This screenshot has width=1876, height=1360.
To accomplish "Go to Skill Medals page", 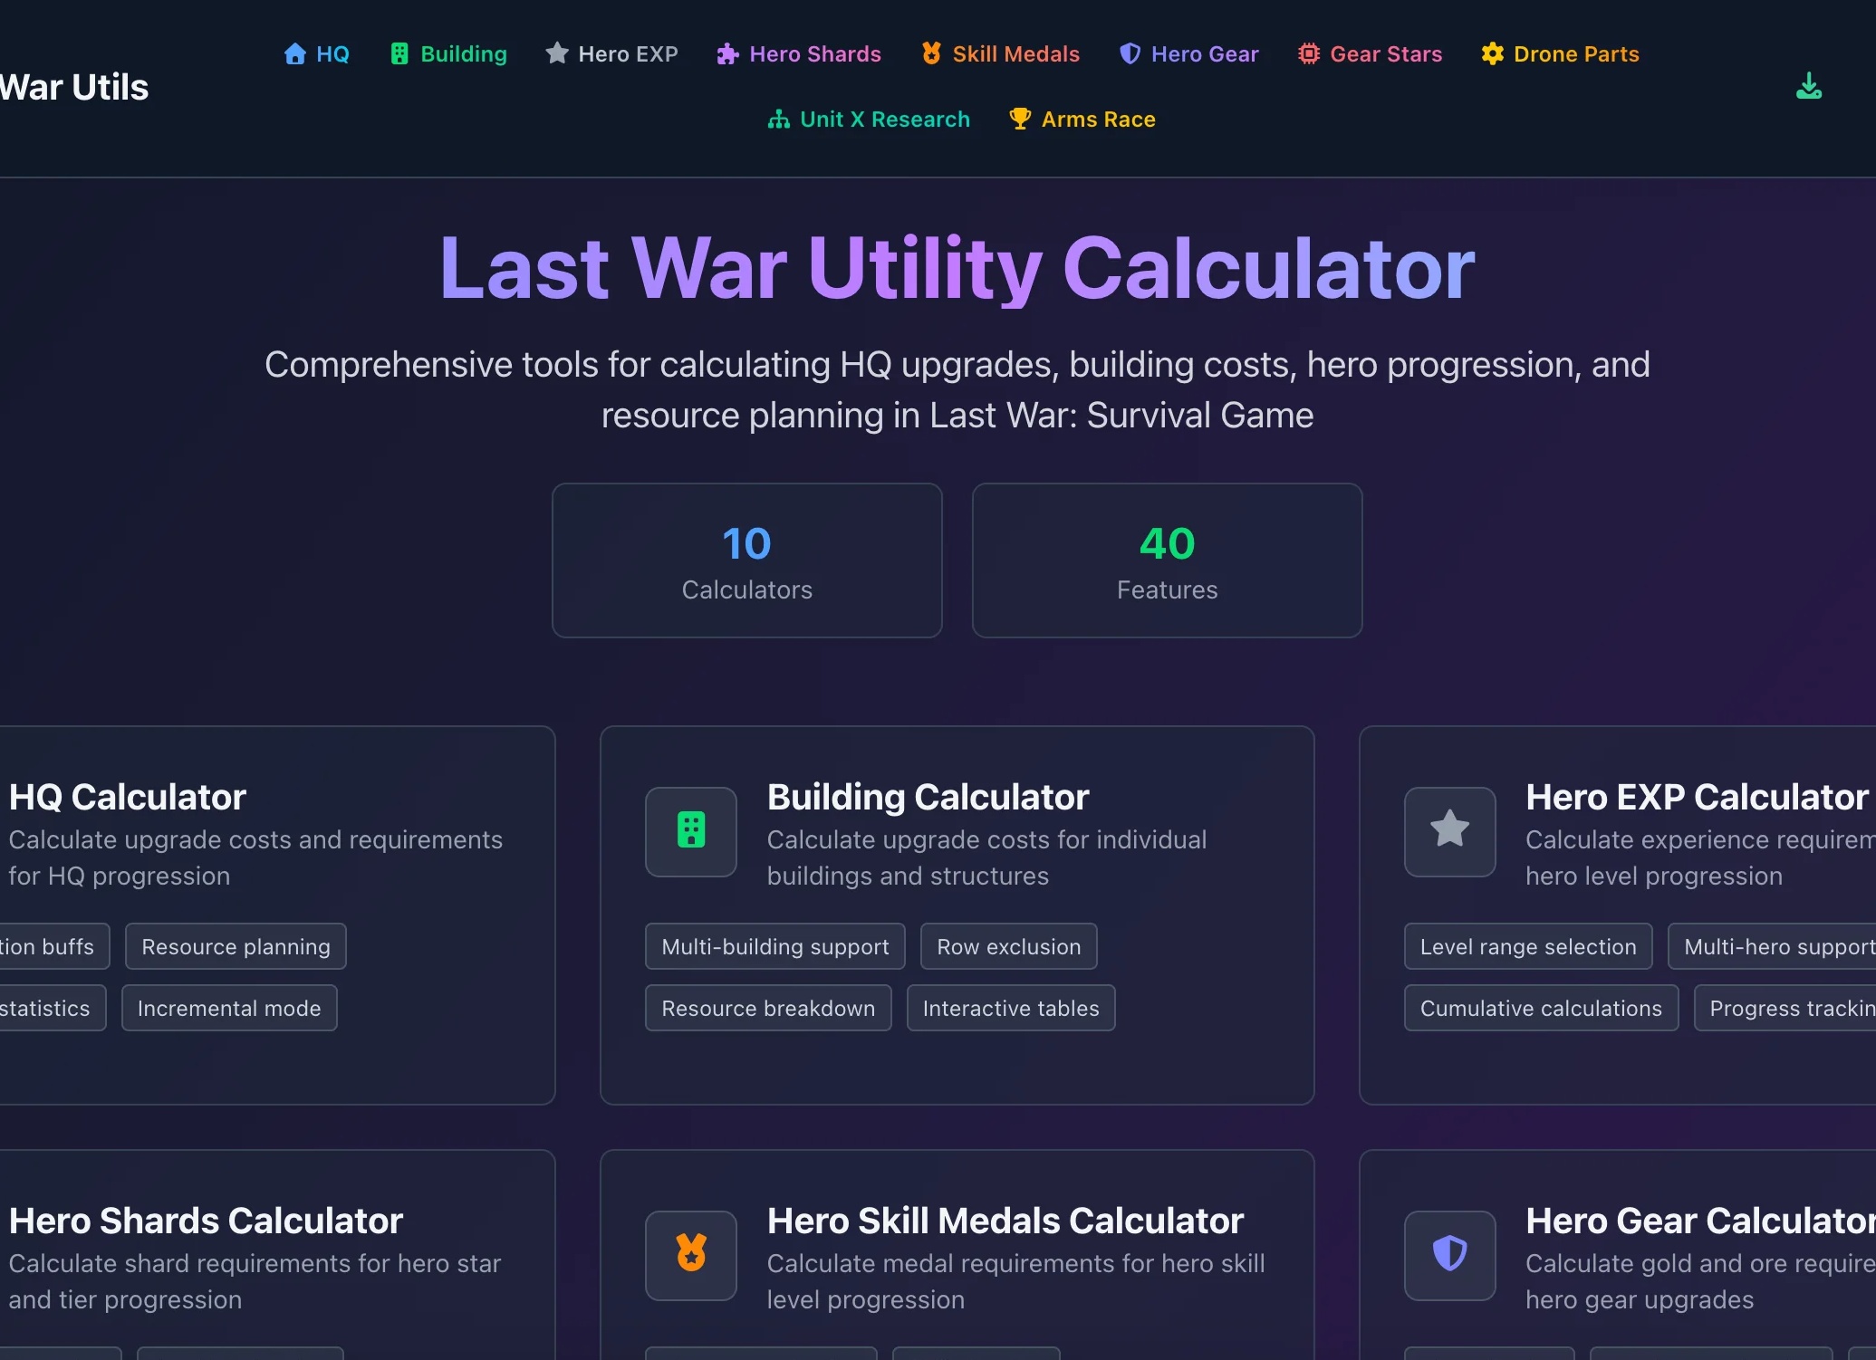I will tap(1000, 54).
